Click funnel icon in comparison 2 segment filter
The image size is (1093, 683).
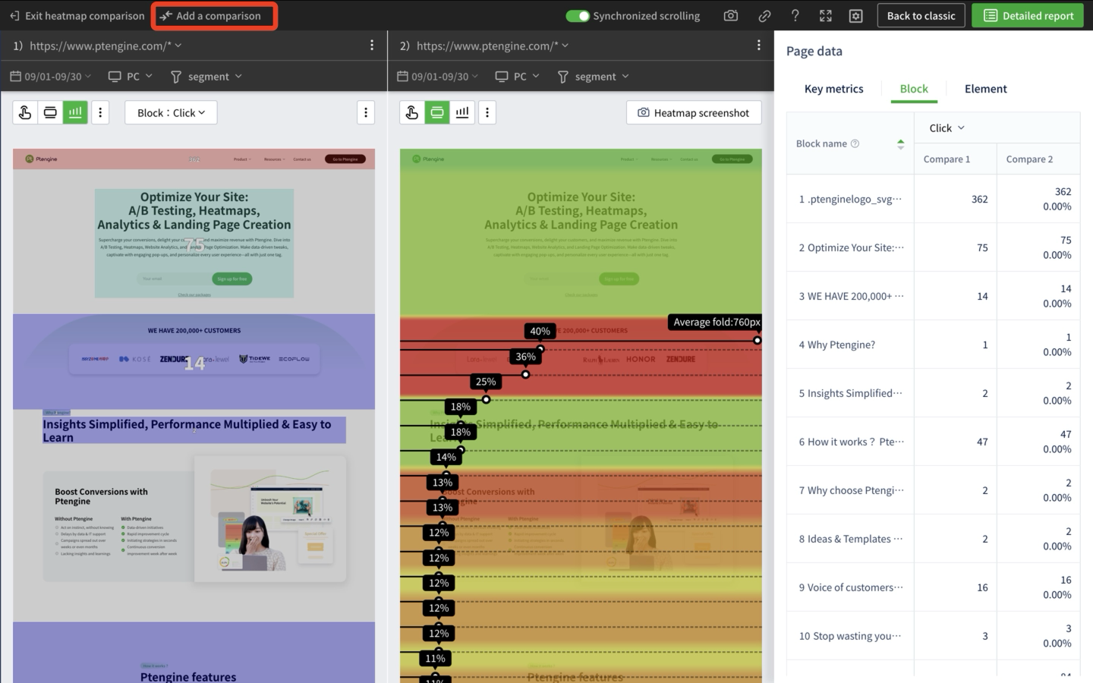[563, 77]
